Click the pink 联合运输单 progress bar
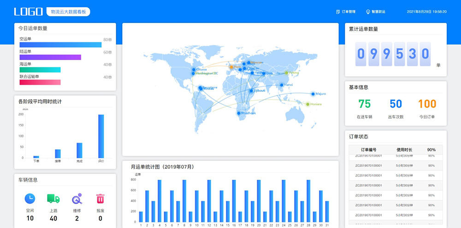 pos(40,82)
